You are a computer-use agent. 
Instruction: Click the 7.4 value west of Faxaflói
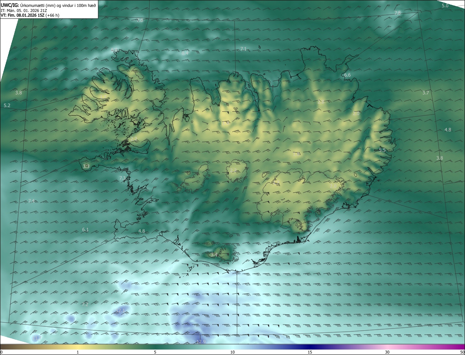(x=31, y=201)
